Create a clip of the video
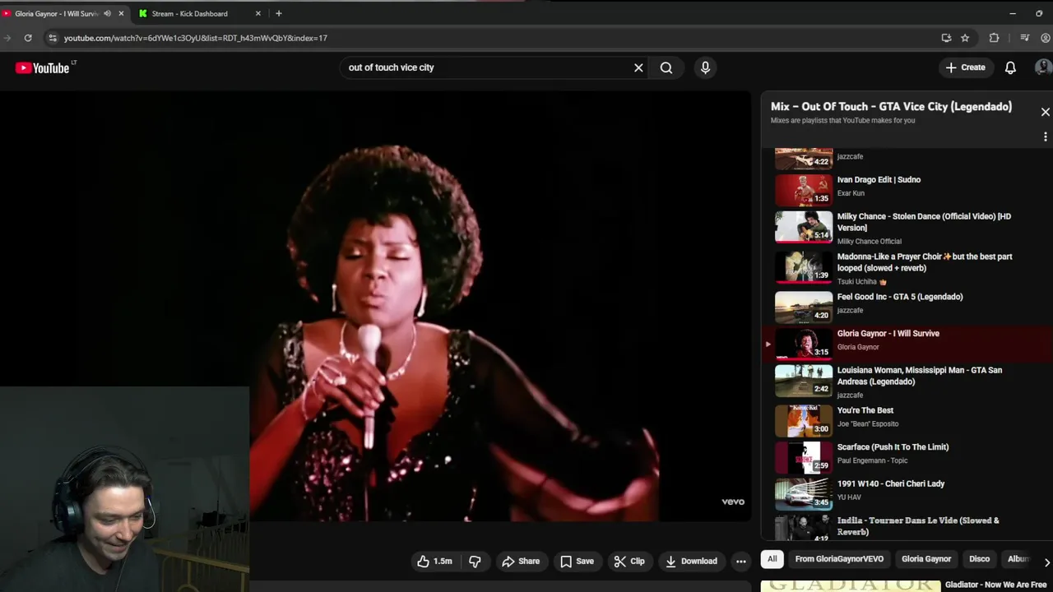Screen dimensions: 1053x592 tap(629, 561)
